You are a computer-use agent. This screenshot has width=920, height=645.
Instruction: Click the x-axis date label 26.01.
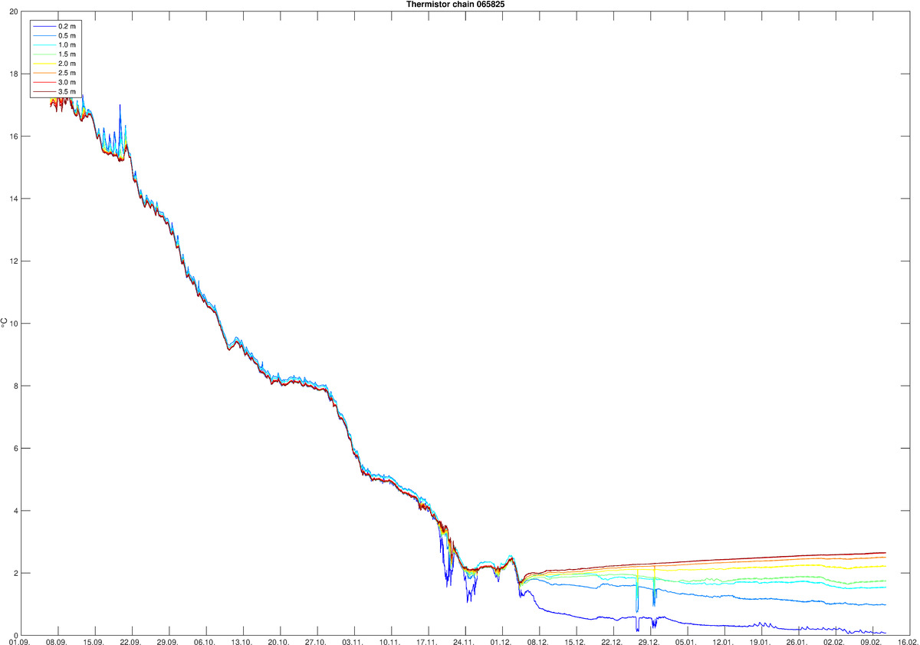click(x=797, y=641)
